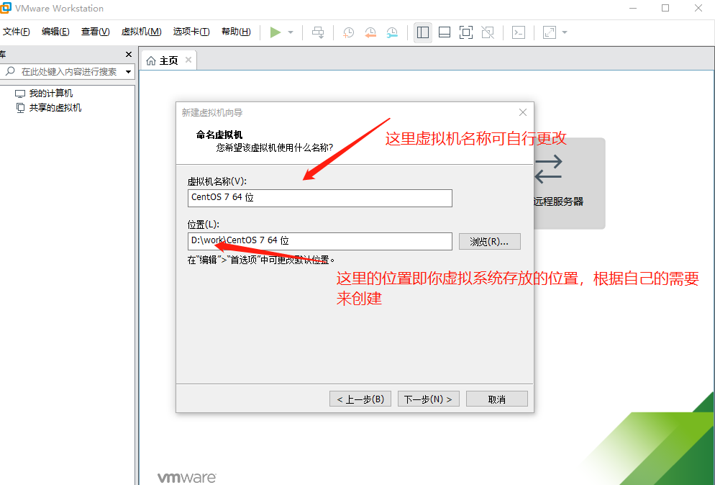This screenshot has width=715, height=485.
Task: Click the take snapshot clock icon
Action: (x=348, y=32)
